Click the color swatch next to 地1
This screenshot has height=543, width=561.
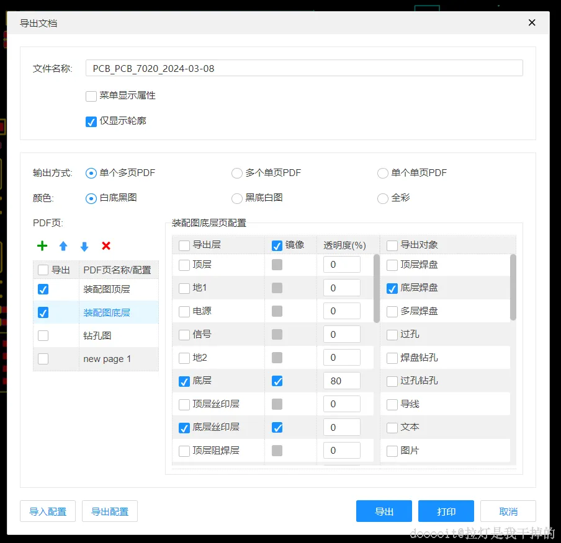pos(277,288)
